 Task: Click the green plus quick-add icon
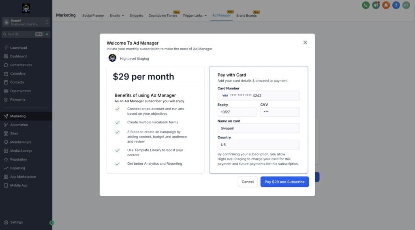[x=47, y=34]
